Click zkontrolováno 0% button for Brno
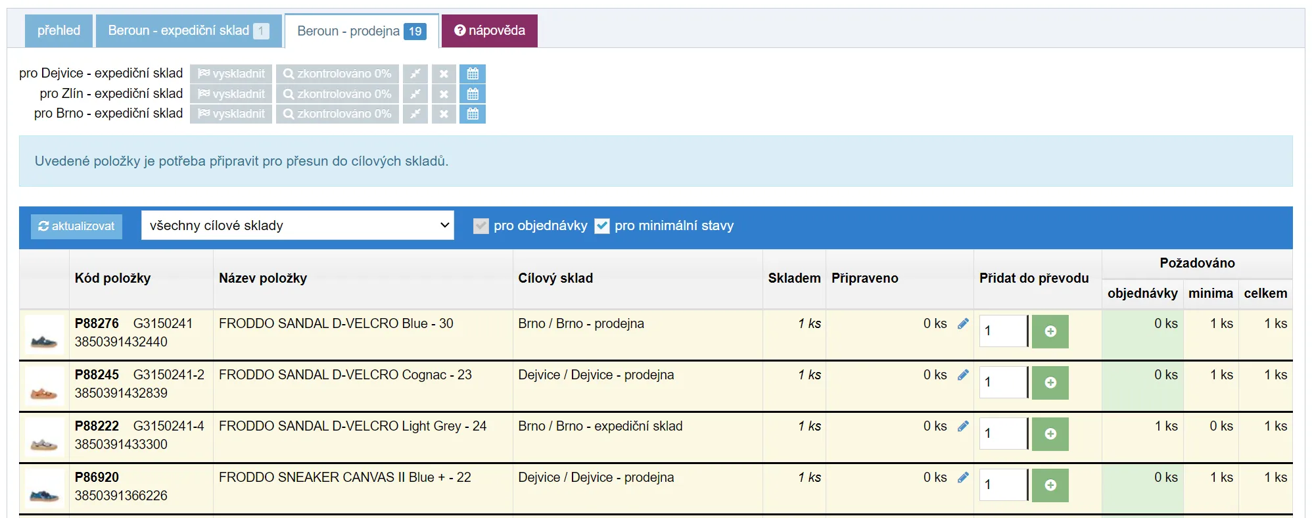Screen dimensions: 1312x518 (x=337, y=114)
